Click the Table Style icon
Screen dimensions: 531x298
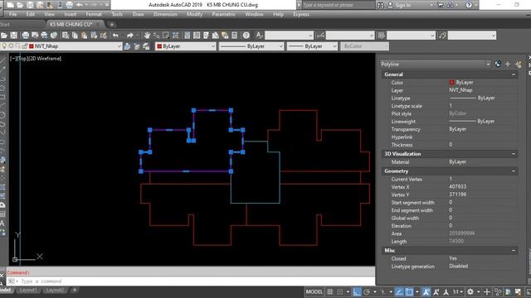point(382,36)
